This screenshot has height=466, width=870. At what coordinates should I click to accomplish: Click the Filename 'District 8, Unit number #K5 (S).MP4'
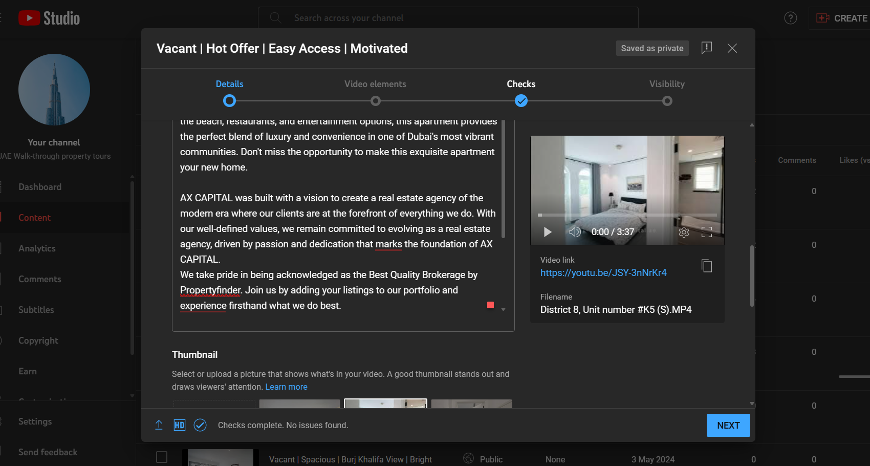tap(616, 310)
